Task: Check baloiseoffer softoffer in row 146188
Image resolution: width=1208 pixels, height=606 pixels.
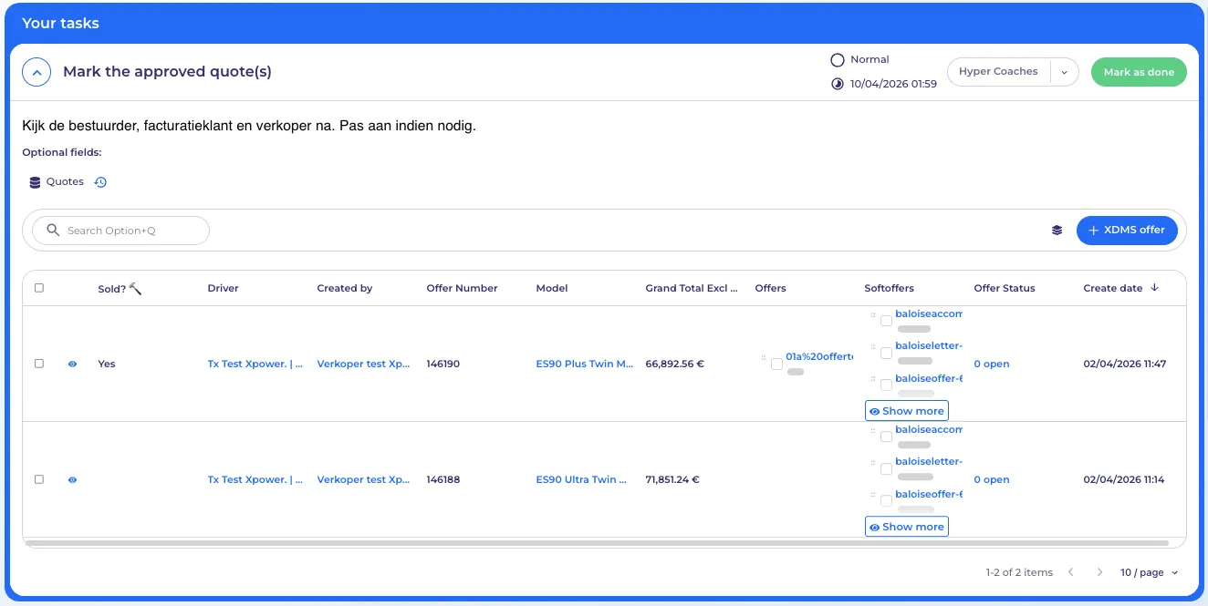Action: [x=886, y=501]
